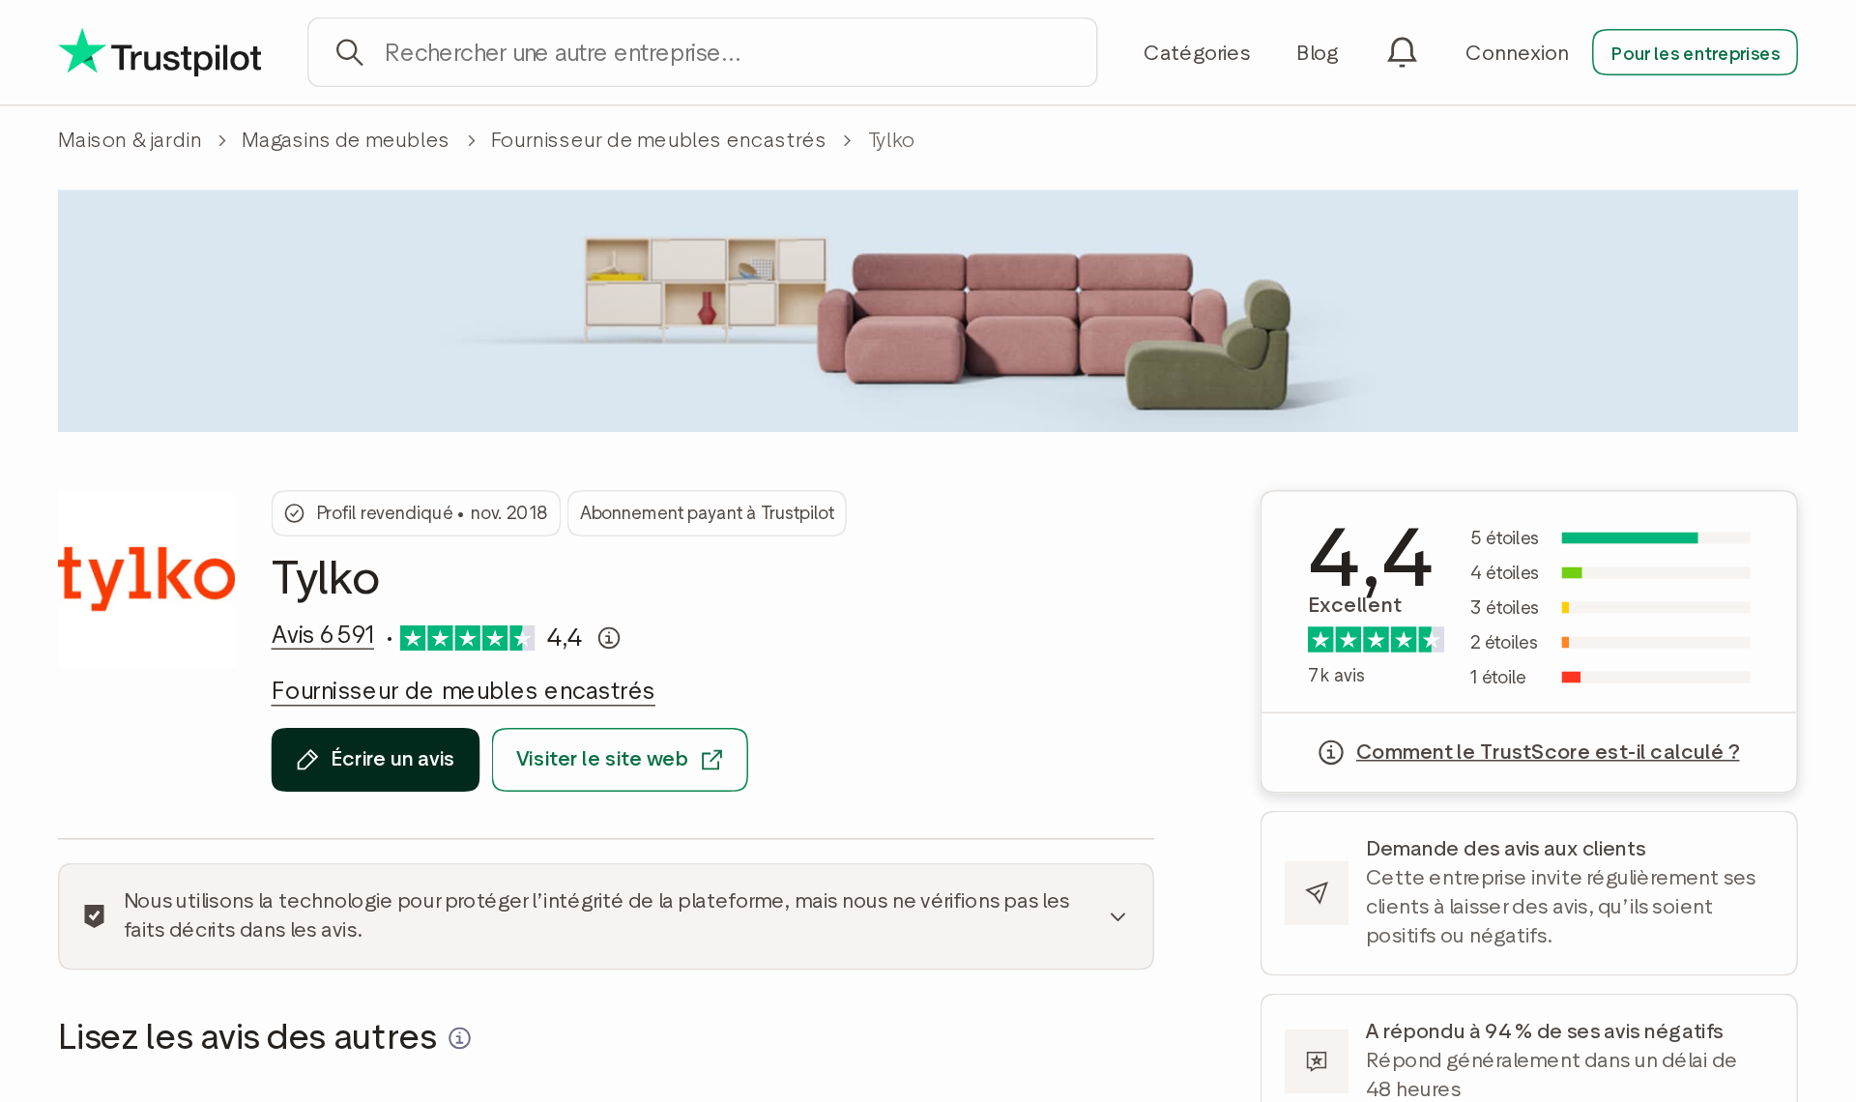
Task: Click the reply star icon in negative reviews card
Action: click(1317, 1061)
